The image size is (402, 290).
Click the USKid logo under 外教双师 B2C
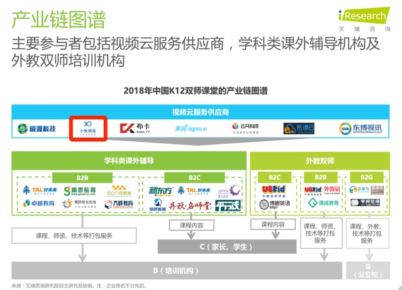(x=274, y=191)
